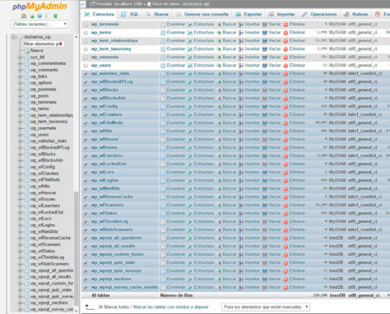Switch to the Buscar tab

click(158, 14)
